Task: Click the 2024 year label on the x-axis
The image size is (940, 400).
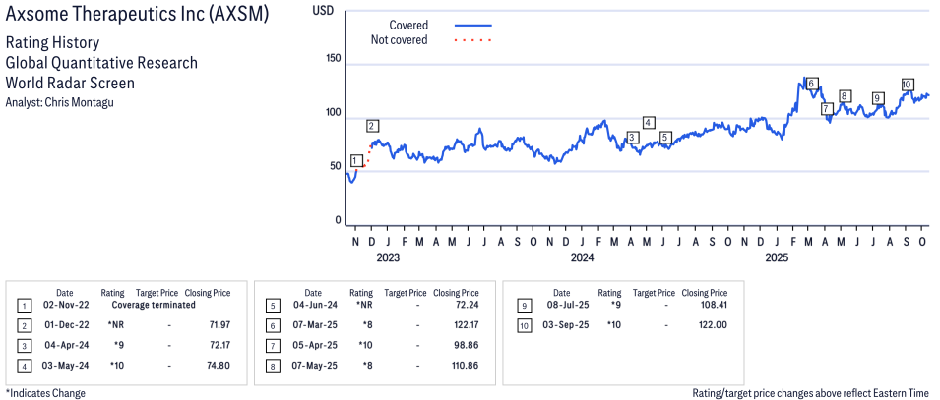Action: pyautogui.click(x=582, y=257)
